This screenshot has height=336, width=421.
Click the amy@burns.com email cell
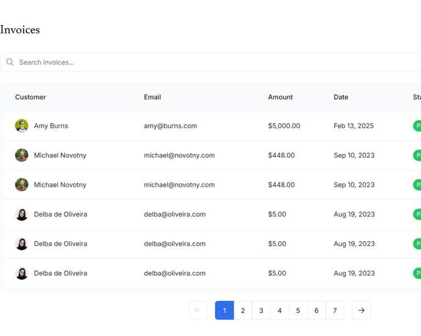tap(170, 126)
